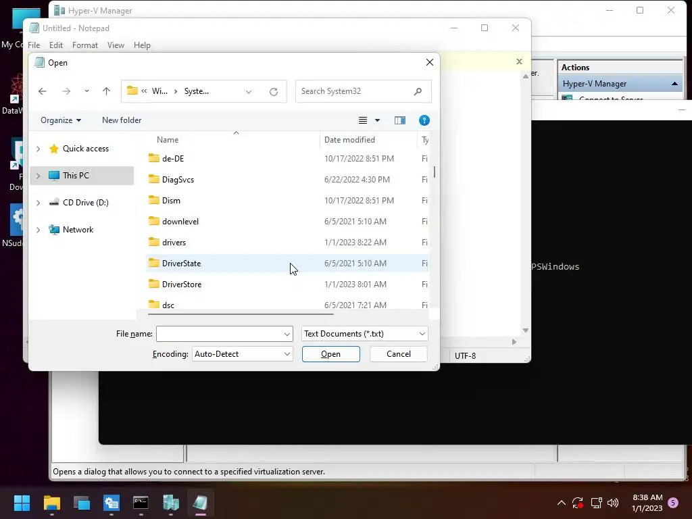Switch to Command Prompt taskbar icon

[141, 503]
